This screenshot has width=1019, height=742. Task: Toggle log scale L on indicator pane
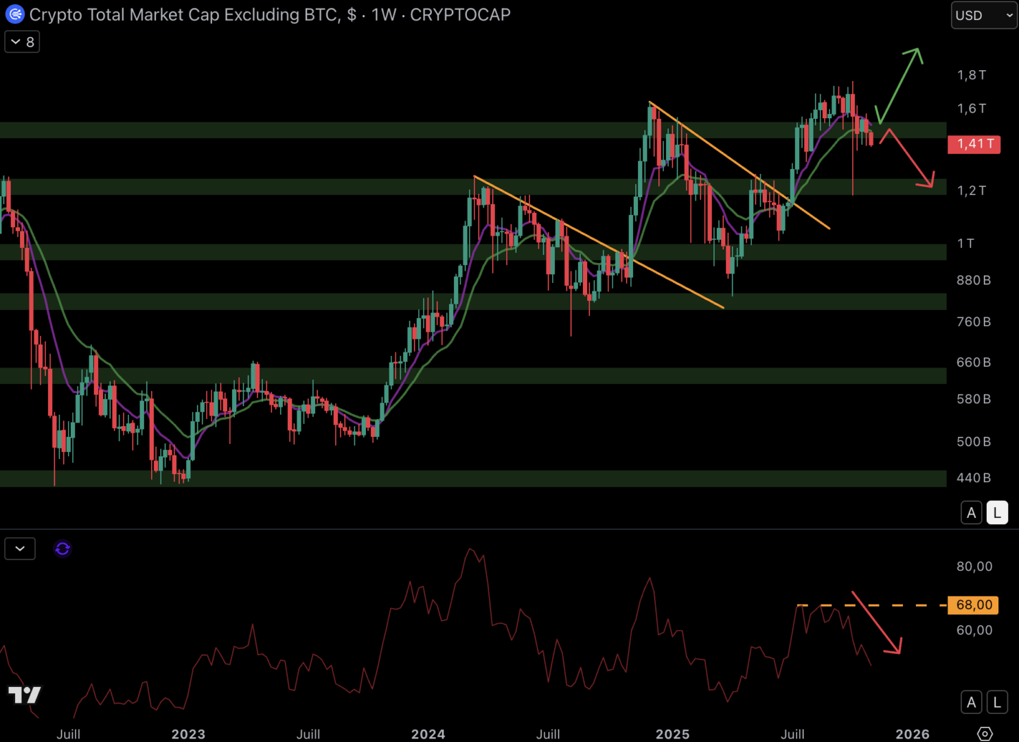[997, 702]
